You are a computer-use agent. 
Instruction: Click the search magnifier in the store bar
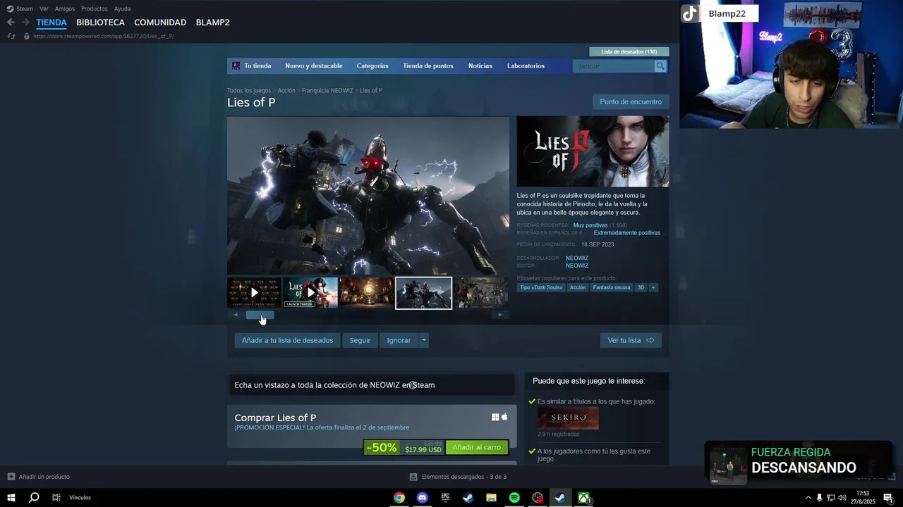click(660, 66)
